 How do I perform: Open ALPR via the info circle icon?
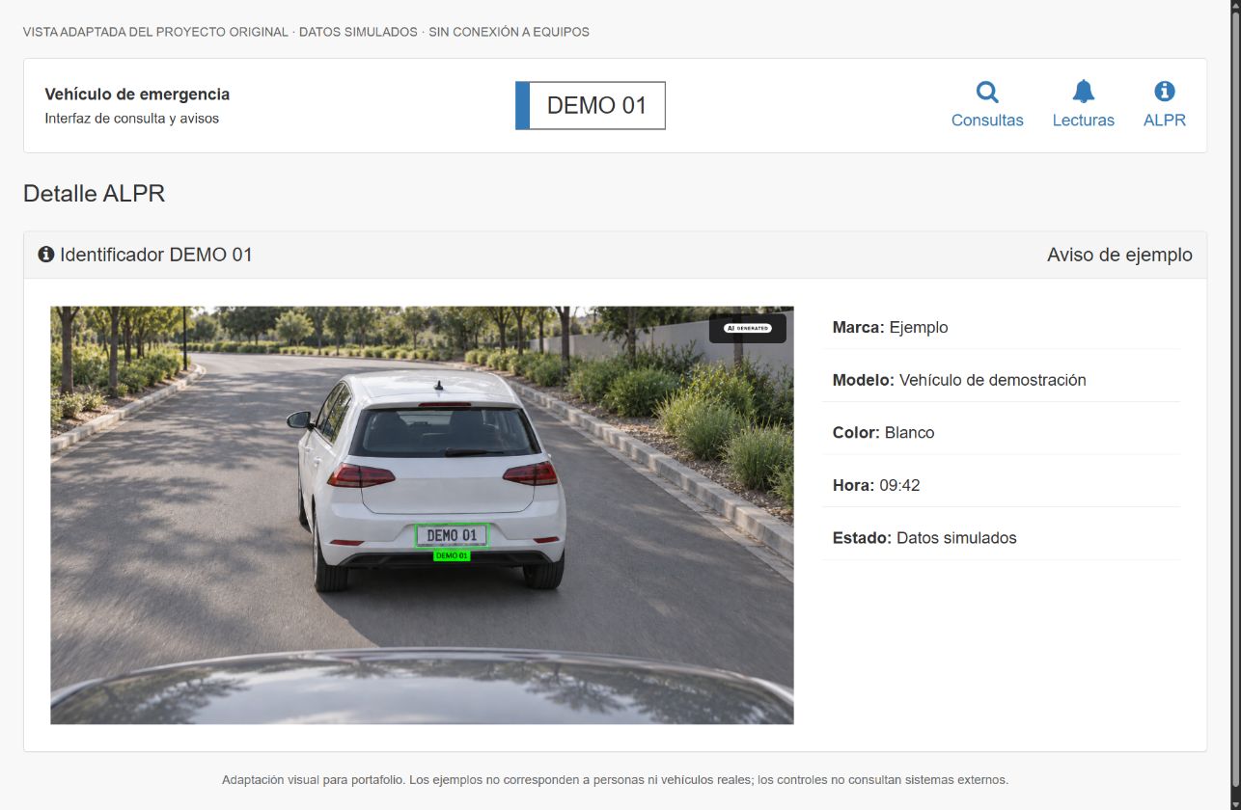tap(1165, 92)
